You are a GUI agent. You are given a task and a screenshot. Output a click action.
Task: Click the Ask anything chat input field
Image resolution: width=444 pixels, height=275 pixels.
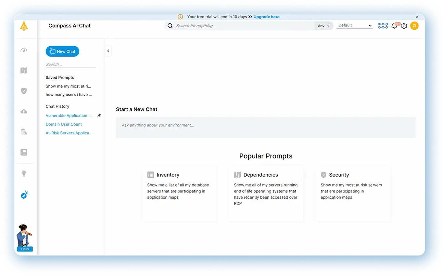point(266,125)
